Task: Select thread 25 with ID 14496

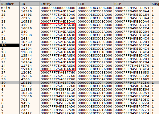Action: tap(79, 15)
